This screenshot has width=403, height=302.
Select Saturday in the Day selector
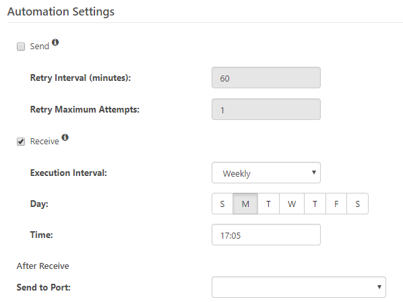(357, 204)
